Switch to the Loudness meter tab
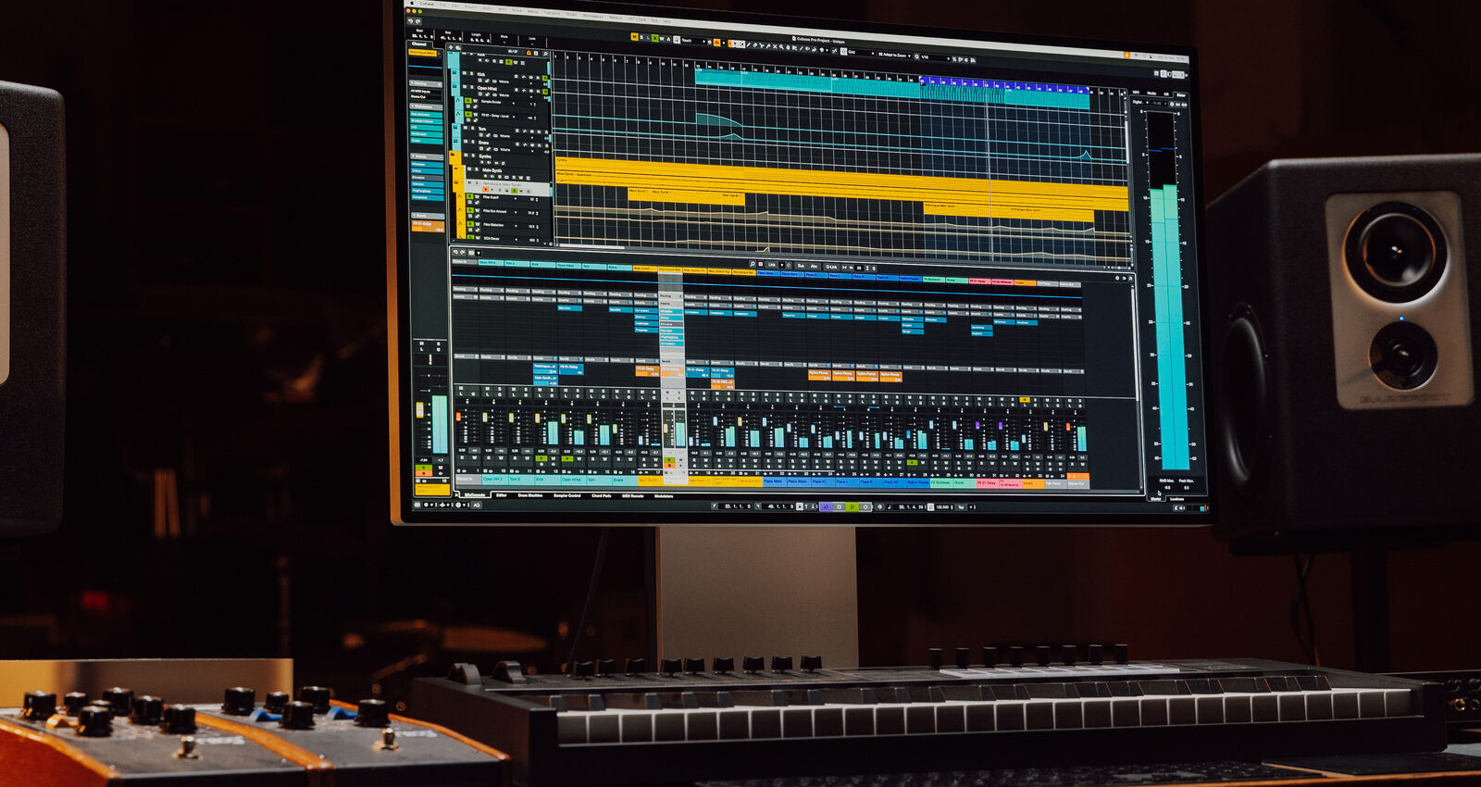Screen dimensions: 1481x787 1177,499
